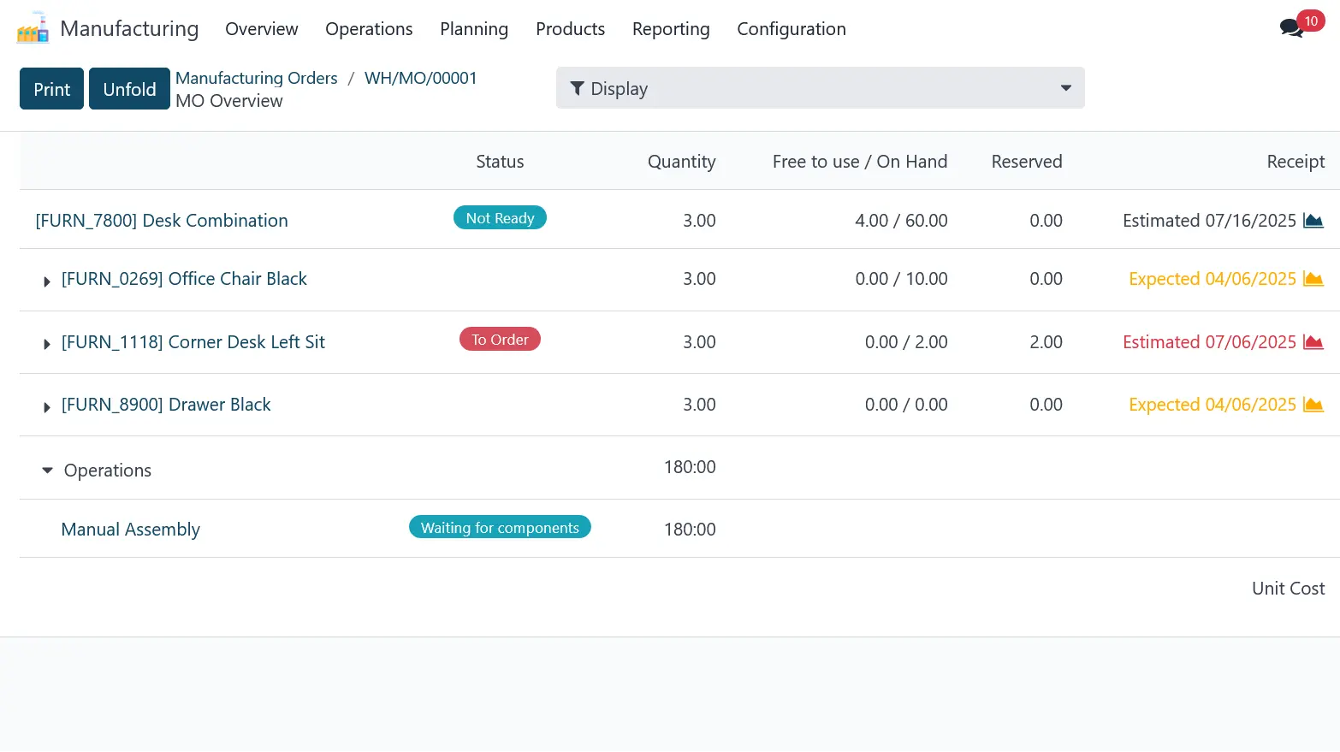Expand the Office Chair Black row
The width and height of the screenshot is (1340, 752).
[x=47, y=281]
